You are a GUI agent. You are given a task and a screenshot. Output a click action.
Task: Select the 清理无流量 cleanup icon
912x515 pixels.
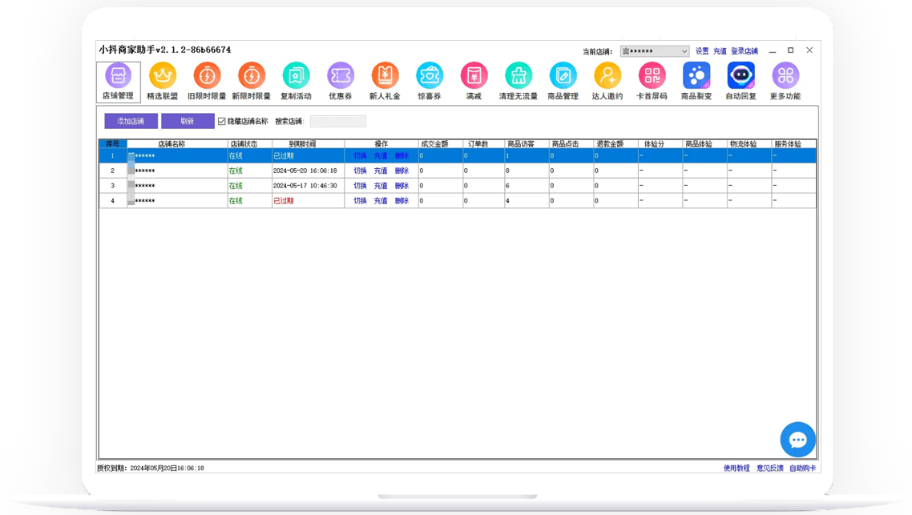click(x=519, y=76)
